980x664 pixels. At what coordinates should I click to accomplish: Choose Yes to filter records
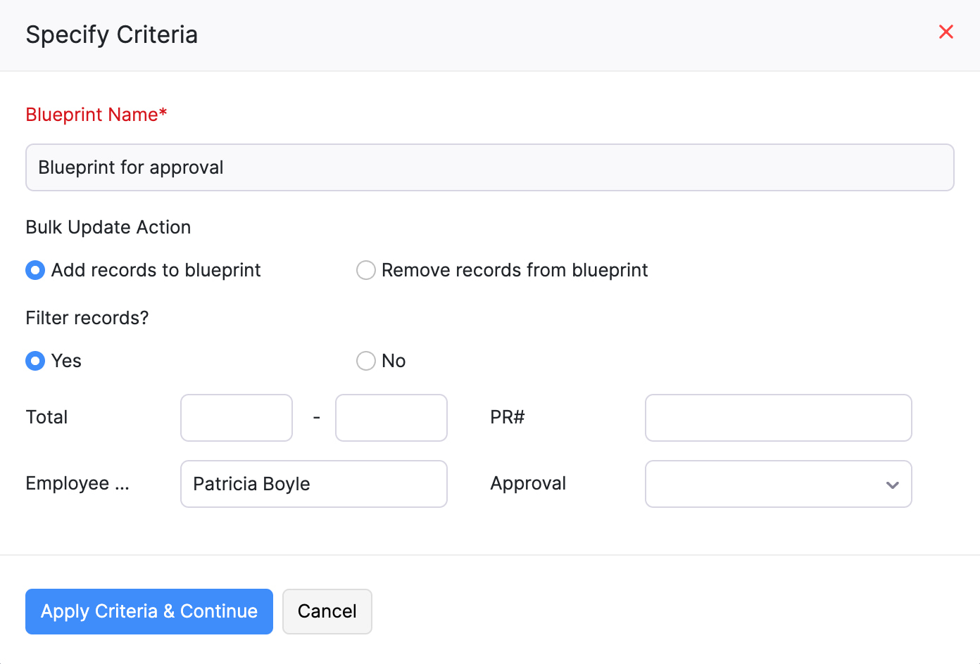pyautogui.click(x=35, y=361)
